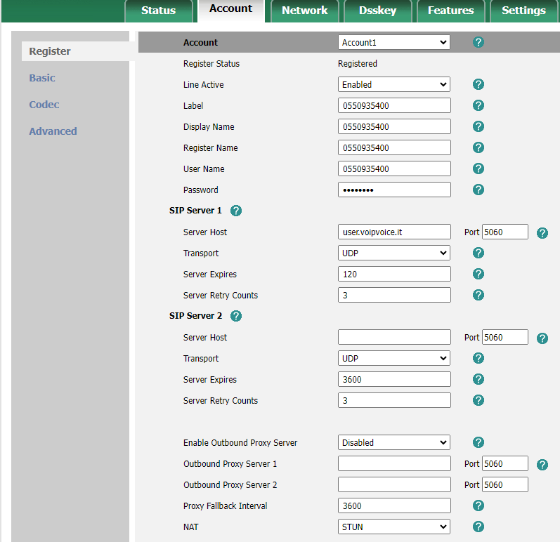Screen dimensions: 560x542
Task: Open help for SIP Server 1 Retry Counts
Action: 478,295
